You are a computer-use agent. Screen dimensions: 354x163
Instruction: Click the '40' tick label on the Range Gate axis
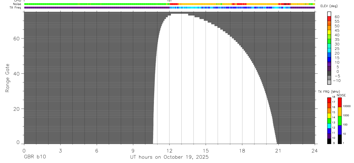17,74
